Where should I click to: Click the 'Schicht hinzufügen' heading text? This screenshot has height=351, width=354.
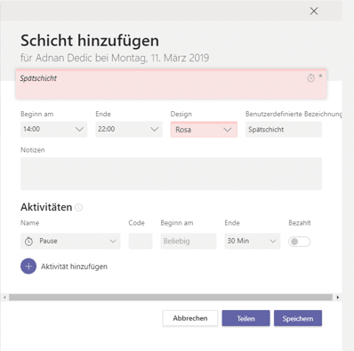point(90,41)
